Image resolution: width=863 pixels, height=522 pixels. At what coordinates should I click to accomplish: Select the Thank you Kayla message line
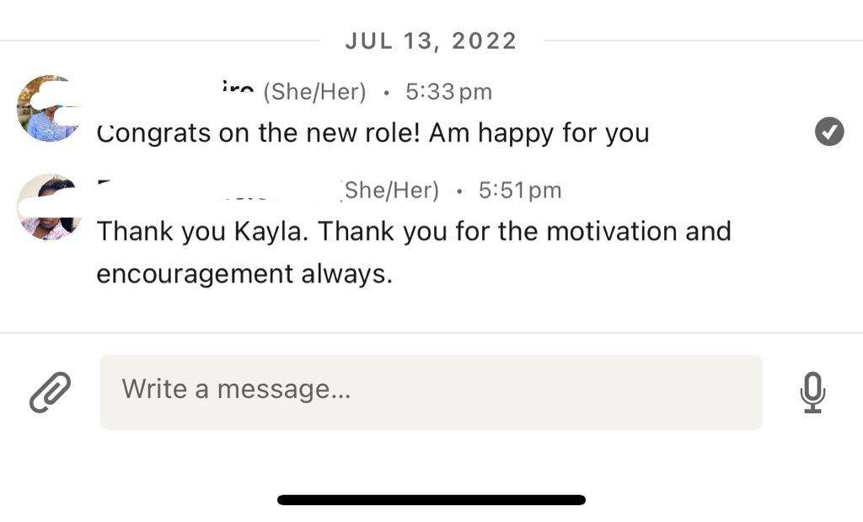[413, 231]
